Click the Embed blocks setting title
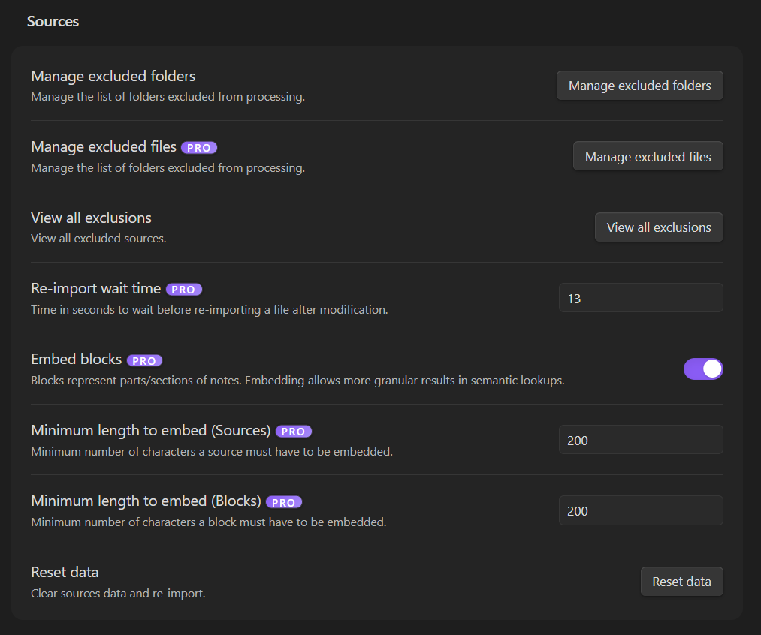This screenshot has width=761, height=635. 76,360
